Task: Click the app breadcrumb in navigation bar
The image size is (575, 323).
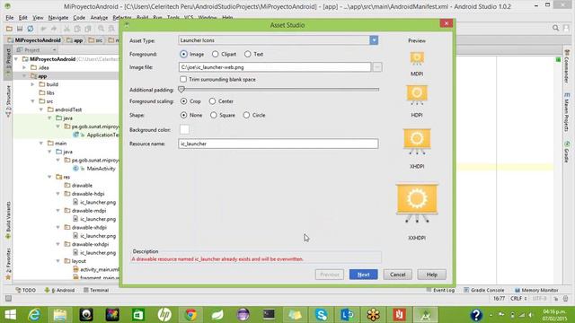Action: [75, 40]
